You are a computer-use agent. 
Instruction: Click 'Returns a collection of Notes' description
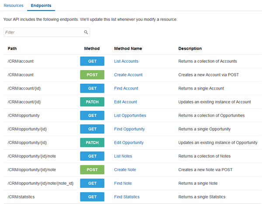tap(204, 156)
